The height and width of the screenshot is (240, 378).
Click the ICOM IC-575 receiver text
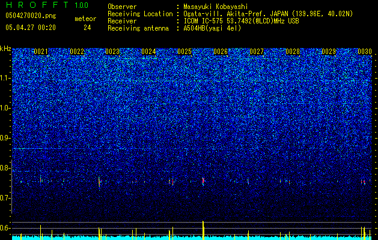point(241,21)
